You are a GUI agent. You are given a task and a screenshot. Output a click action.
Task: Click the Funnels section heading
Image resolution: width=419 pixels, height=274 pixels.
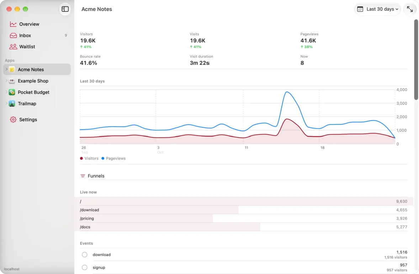[96, 176]
